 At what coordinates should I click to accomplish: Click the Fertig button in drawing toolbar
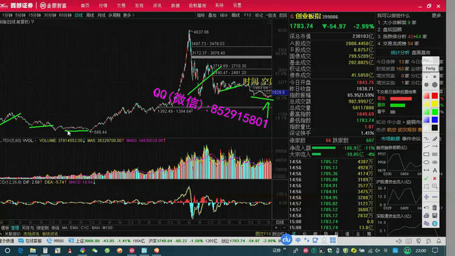tap(430, 69)
